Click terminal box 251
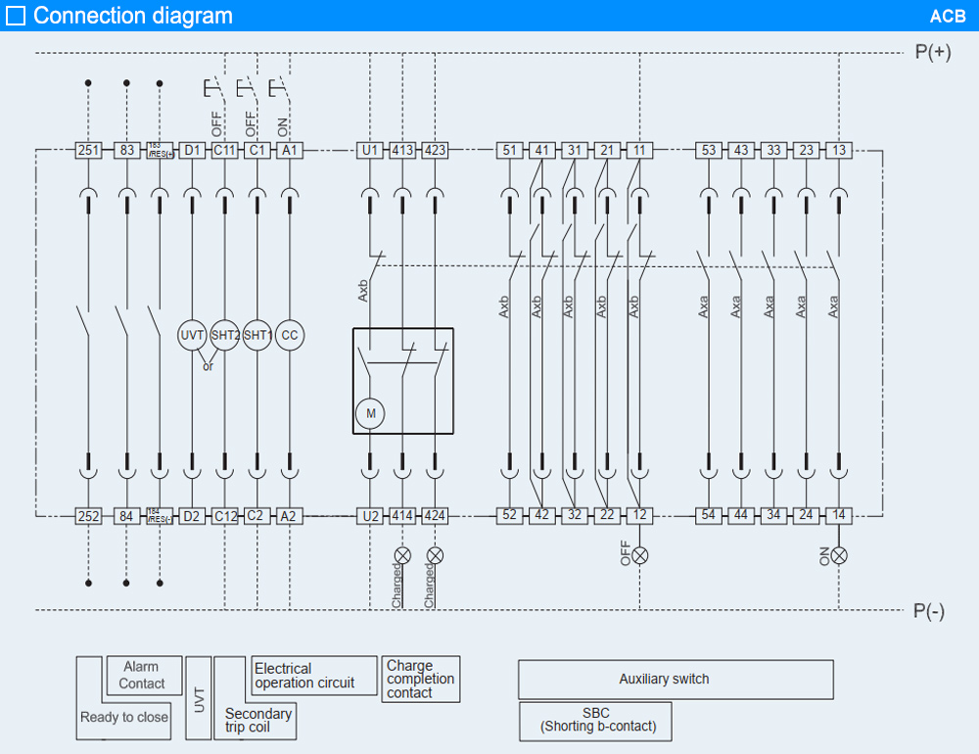 [x=88, y=150]
